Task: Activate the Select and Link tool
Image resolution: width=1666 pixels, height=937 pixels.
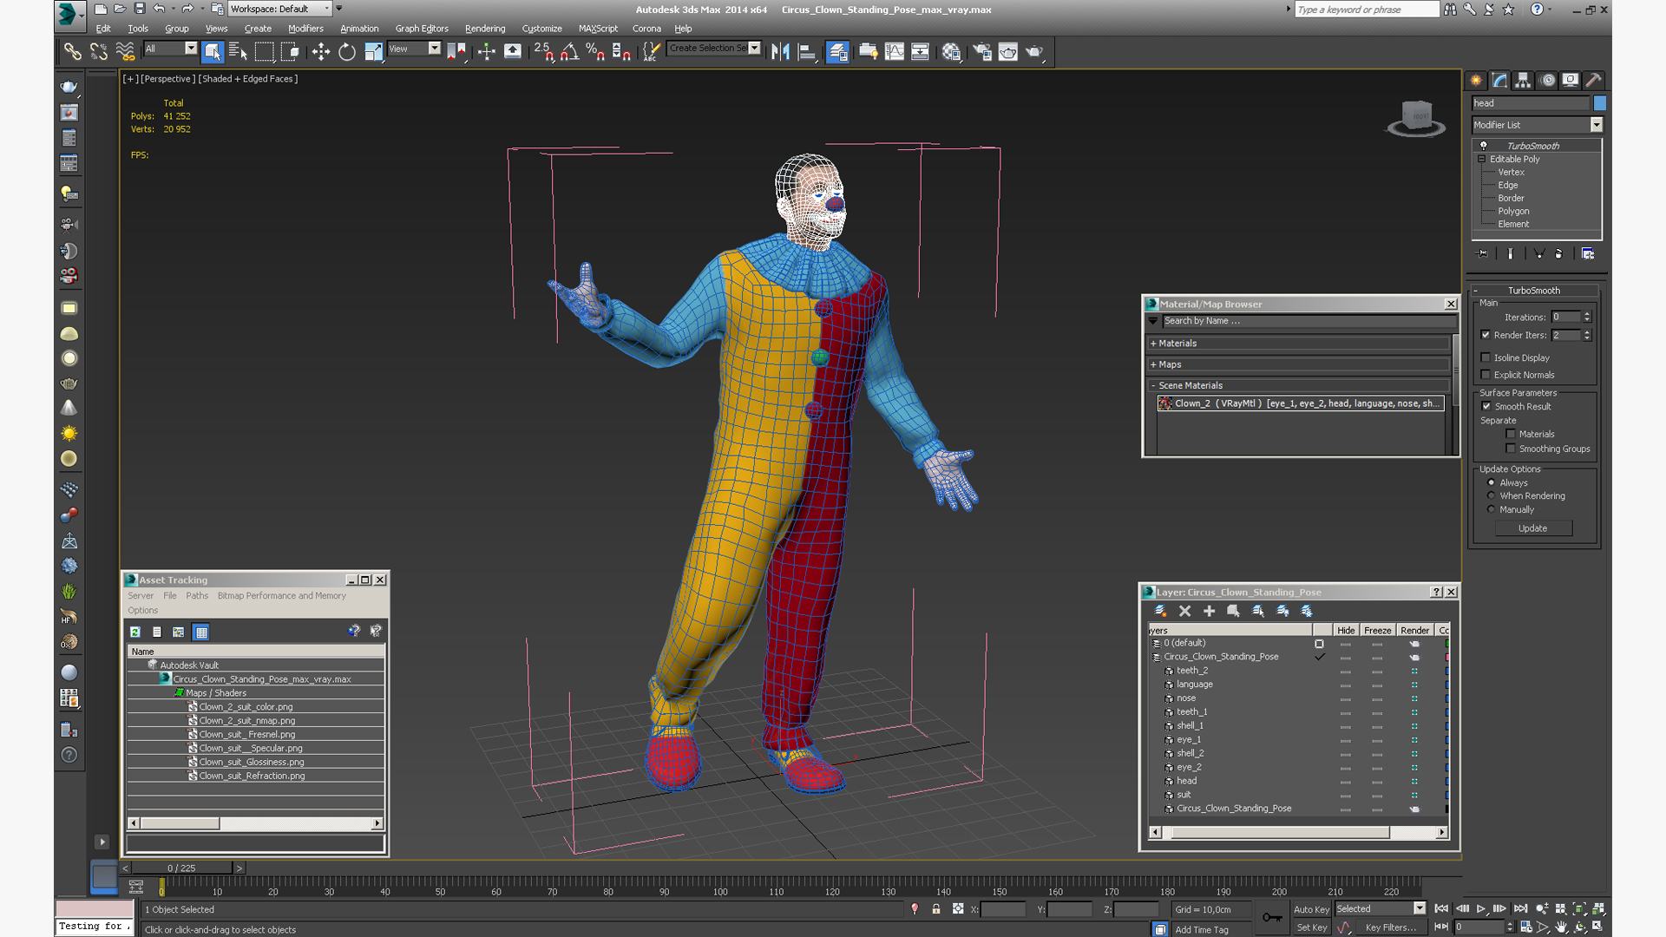Action: pyautogui.click(x=73, y=52)
